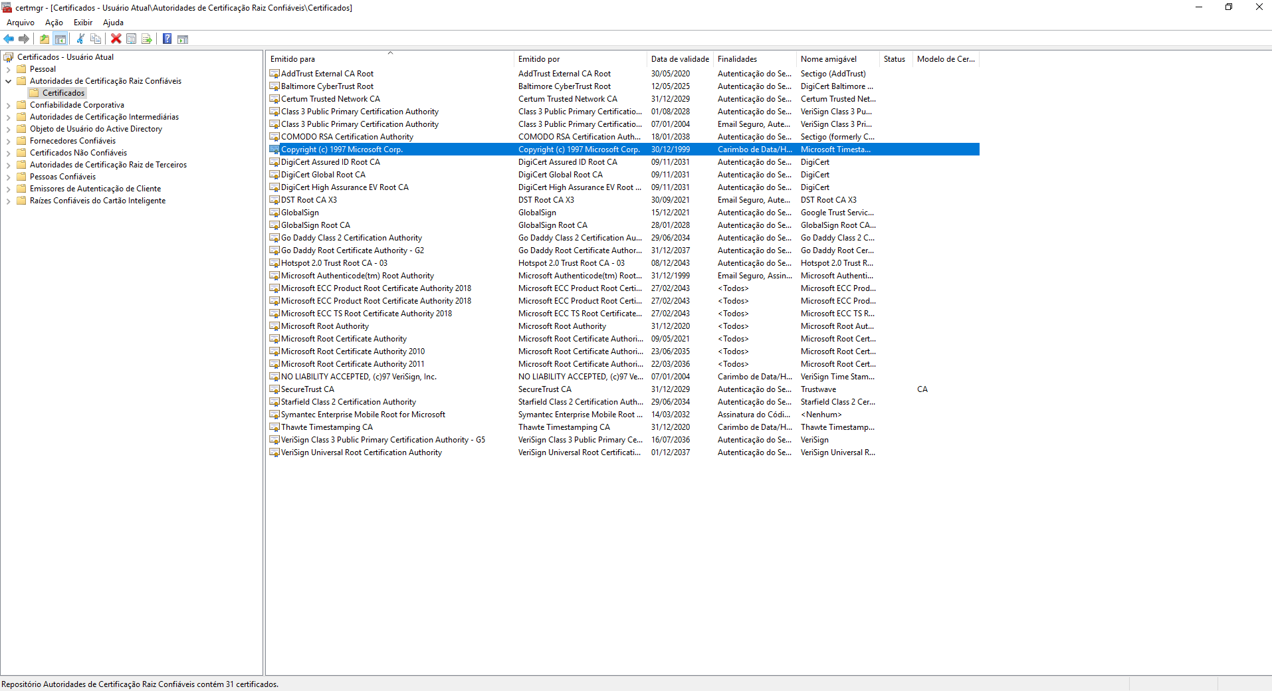Sort by Nome amigável column header
Screen dimensions: 1272x691
pos(838,59)
